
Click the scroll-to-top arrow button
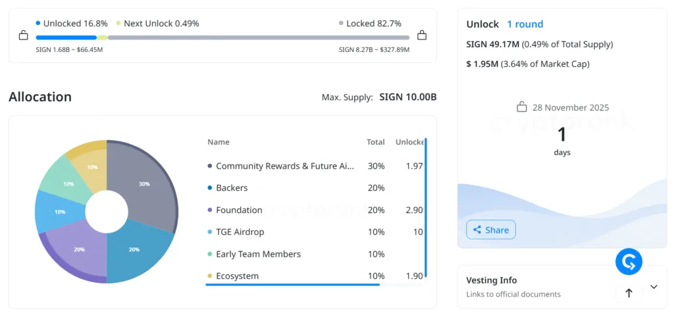(629, 293)
